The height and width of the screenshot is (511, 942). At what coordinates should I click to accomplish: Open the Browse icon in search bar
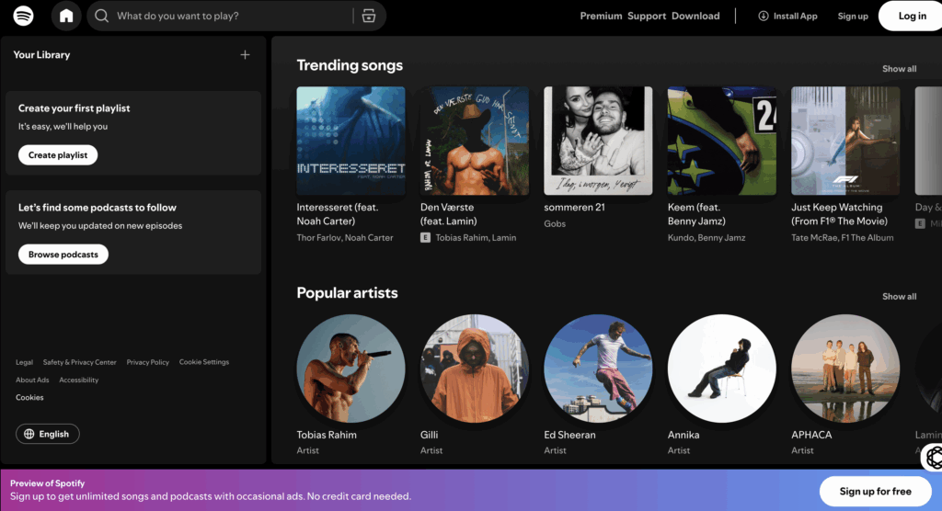369,16
